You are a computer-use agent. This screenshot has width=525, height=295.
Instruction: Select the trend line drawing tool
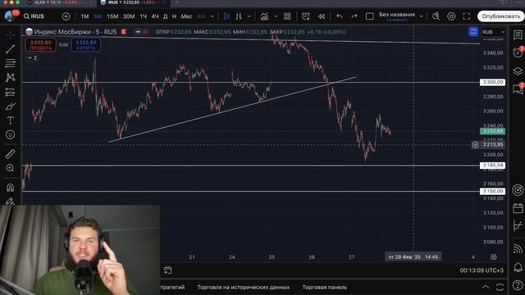(x=10, y=49)
